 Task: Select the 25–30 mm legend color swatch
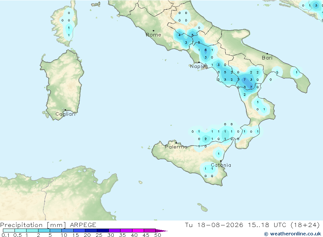tap(103, 231)
